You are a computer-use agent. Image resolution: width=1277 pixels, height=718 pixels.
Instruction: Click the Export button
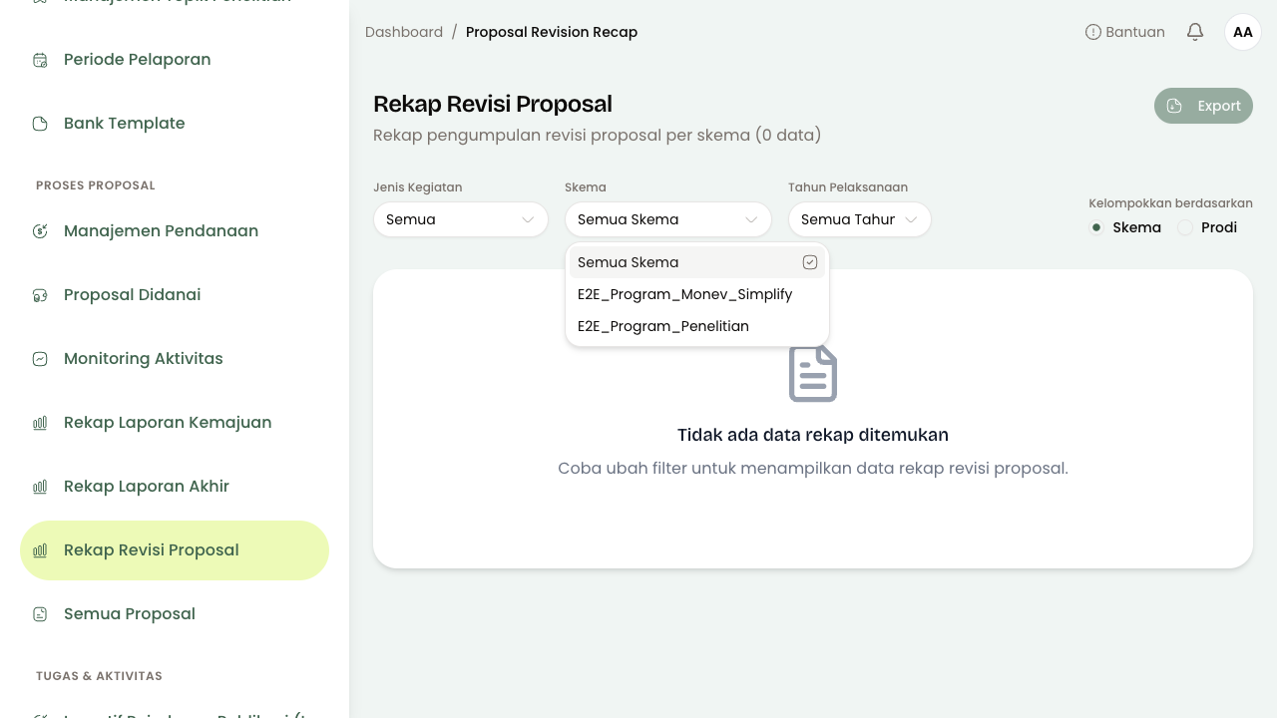1203,106
